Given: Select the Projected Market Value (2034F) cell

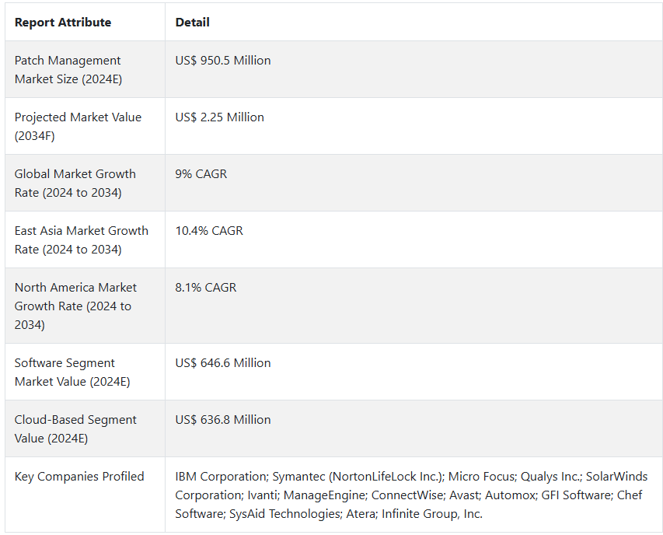Looking at the screenshot, I should click(x=78, y=127).
